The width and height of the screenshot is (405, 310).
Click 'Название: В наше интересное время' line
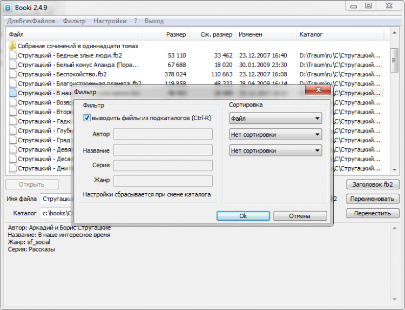[59, 235]
